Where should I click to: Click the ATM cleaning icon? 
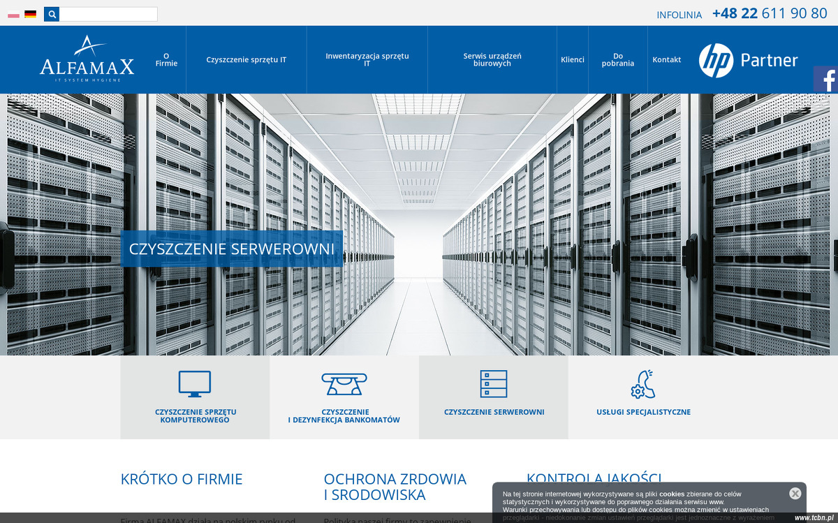click(344, 384)
